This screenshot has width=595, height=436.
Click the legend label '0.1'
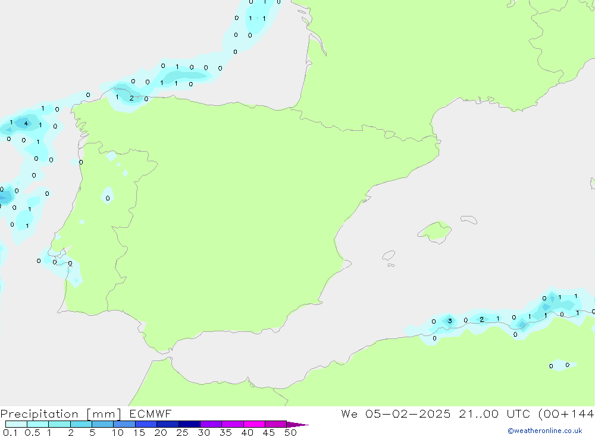10,432
